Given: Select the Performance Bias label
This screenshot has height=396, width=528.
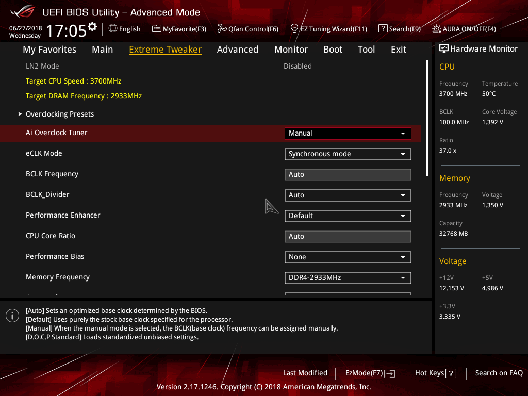Looking at the screenshot, I should (x=55, y=257).
